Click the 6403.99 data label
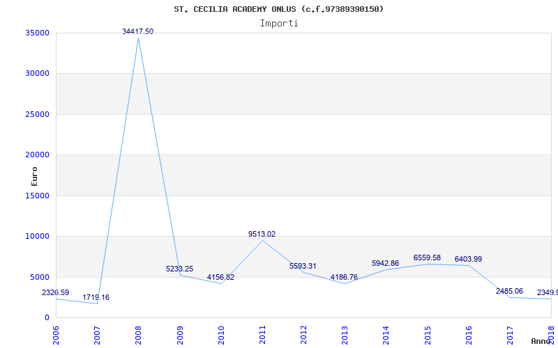Viewport: 558px width, 348px height. point(468,259)
